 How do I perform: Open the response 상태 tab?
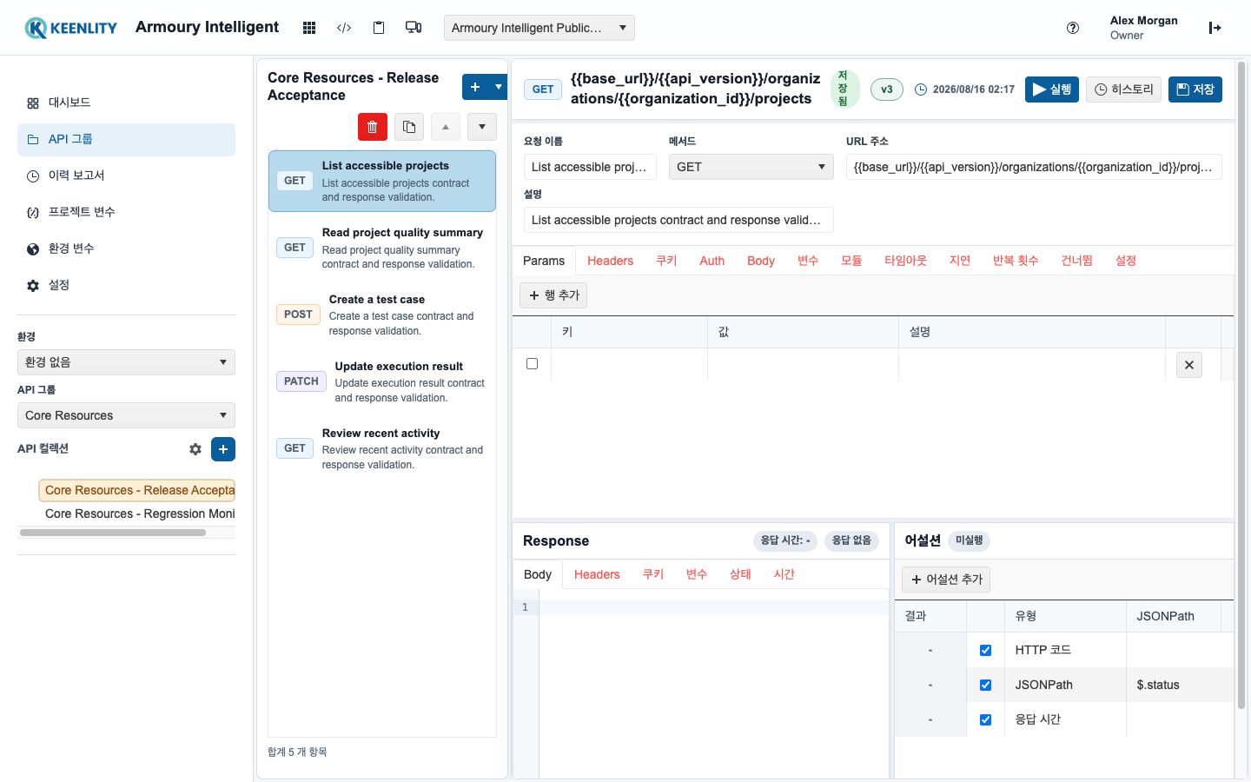pyautogui.click(x=740, y=574)
